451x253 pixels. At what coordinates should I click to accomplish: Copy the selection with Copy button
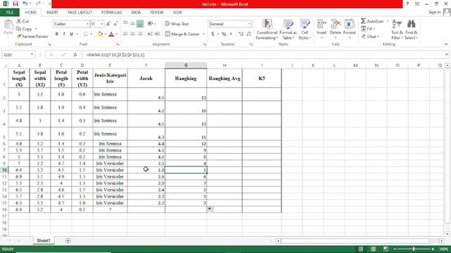coord(25,29)
